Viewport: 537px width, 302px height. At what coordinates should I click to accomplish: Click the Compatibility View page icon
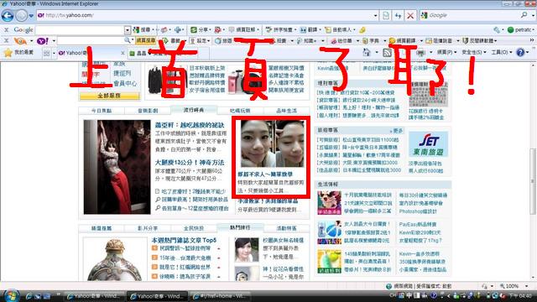click(386, 15)
